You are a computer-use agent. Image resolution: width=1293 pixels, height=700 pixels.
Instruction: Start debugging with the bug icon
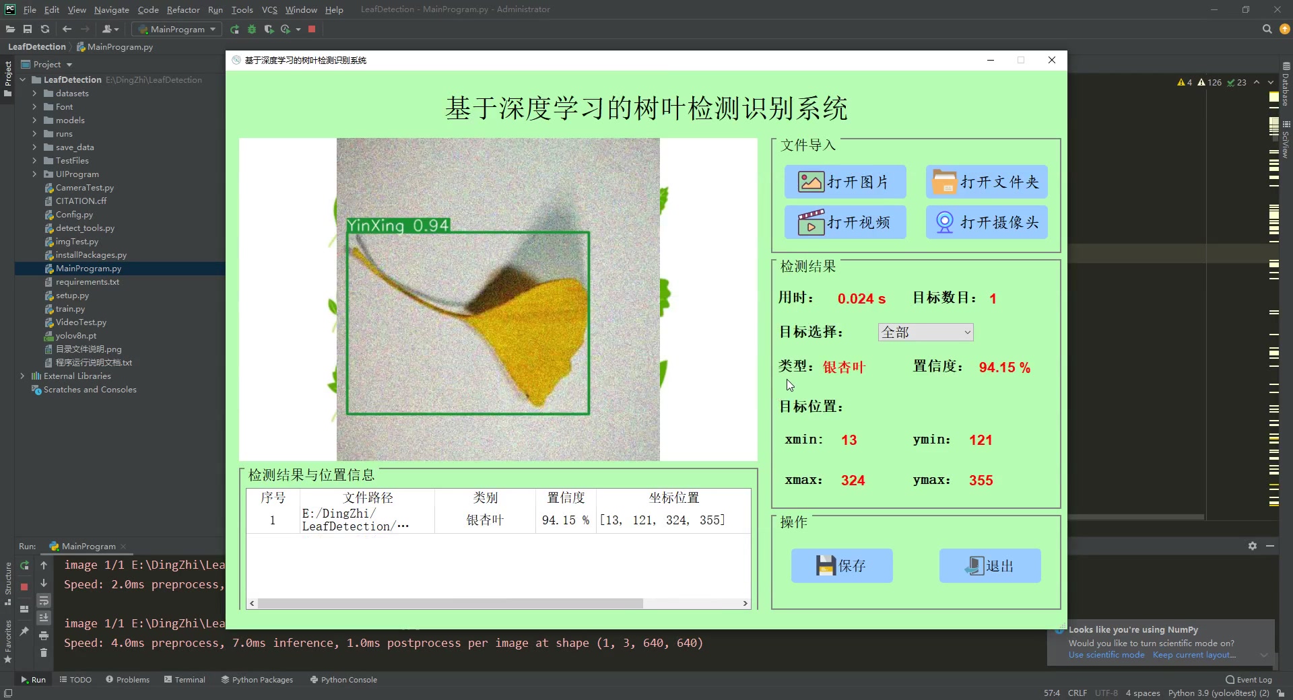pos(252,29)
